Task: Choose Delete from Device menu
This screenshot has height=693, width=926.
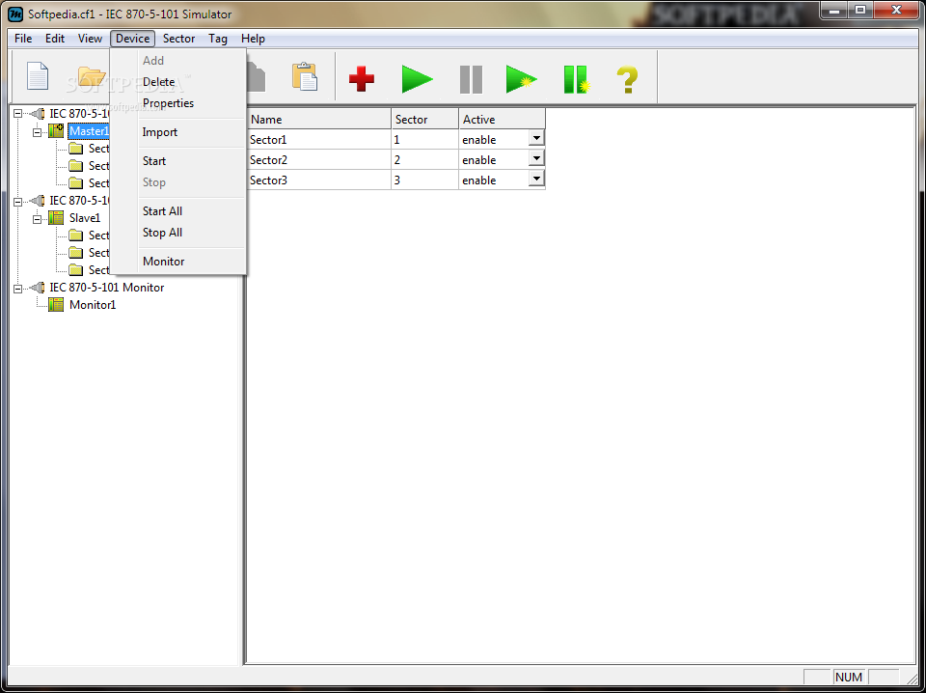Action: tap(178, 81)
